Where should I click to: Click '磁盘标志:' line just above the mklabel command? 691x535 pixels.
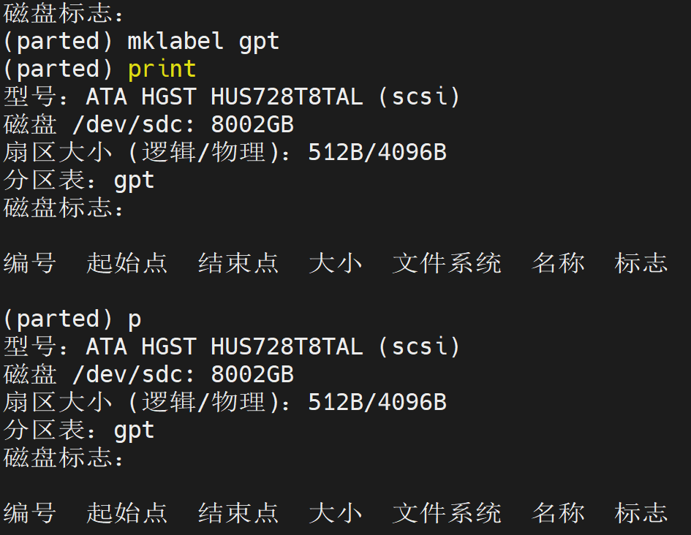[x=63, y=13]
